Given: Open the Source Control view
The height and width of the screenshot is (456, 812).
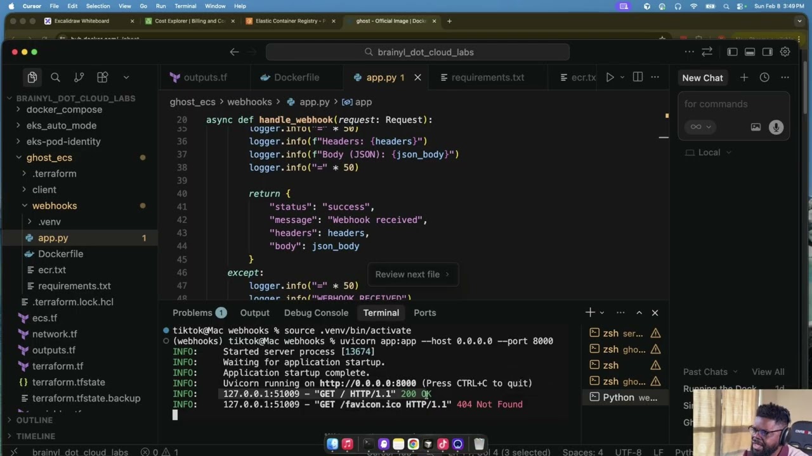Looking at the screenshot, I should point(79,77).
